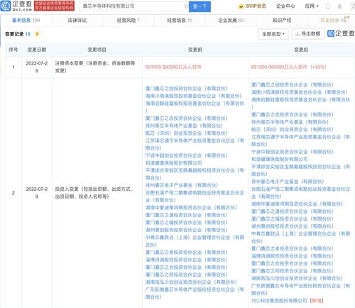Open 厦门鑫芯之创投资合伙企业 in 变更前 column
The height and width of the screenshot is (308, 355).
tap(186, 89)
